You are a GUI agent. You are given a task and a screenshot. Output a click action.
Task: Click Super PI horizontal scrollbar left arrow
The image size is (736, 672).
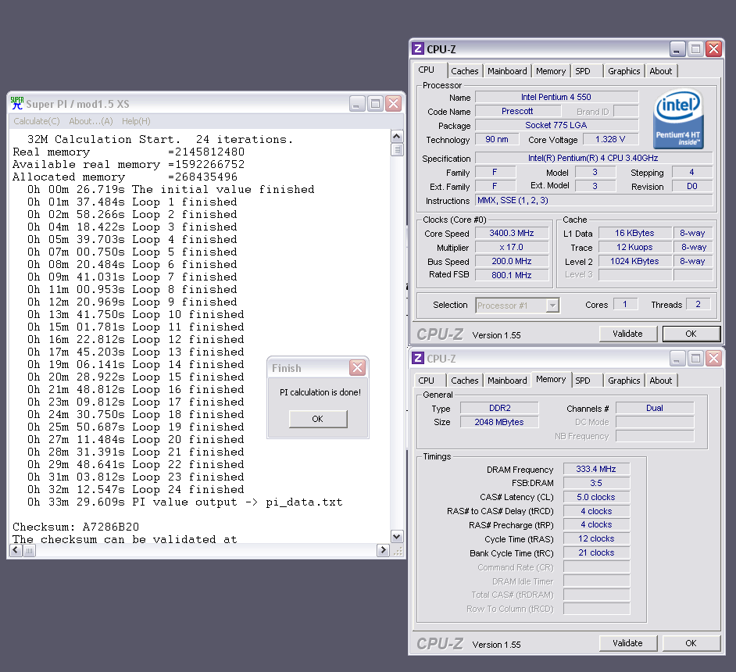[16, 550]
